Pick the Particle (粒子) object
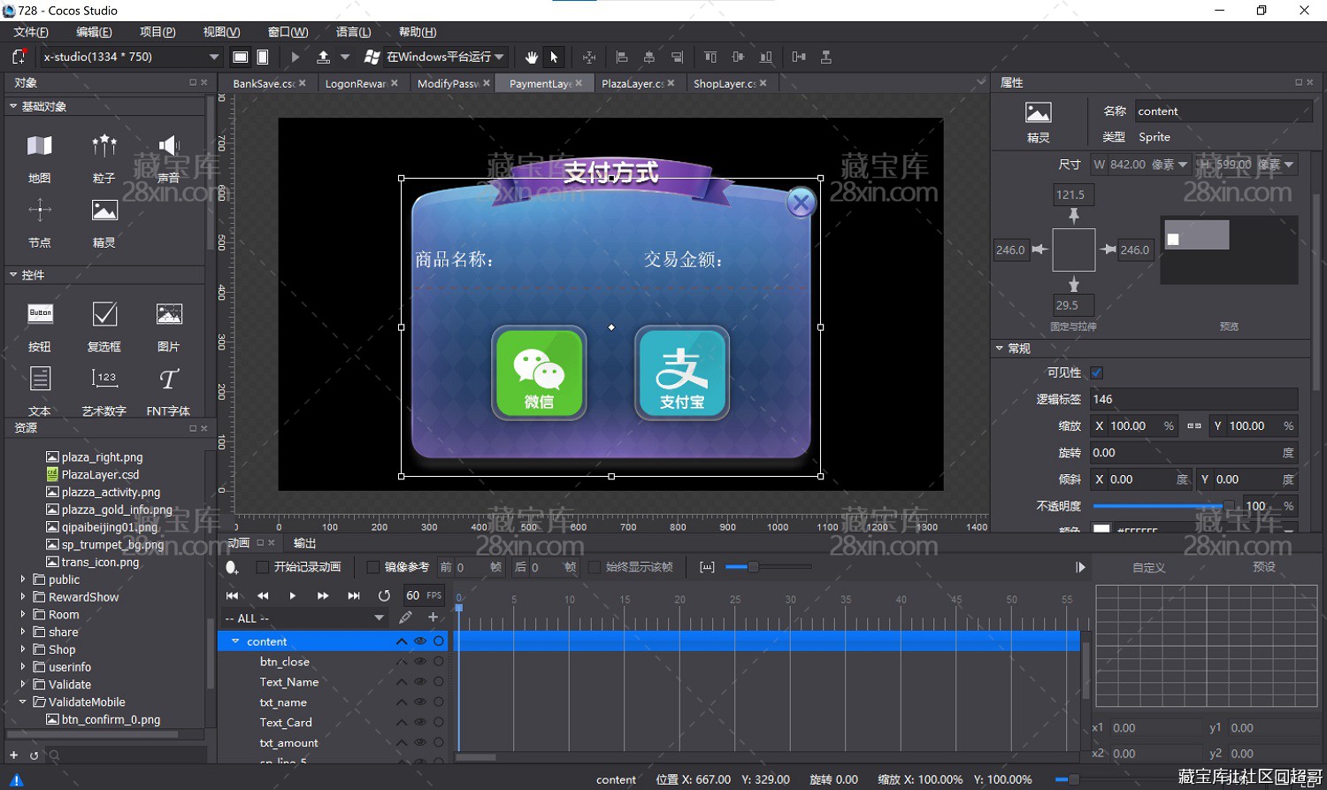 pyautogui.click(x=104, y=158)
